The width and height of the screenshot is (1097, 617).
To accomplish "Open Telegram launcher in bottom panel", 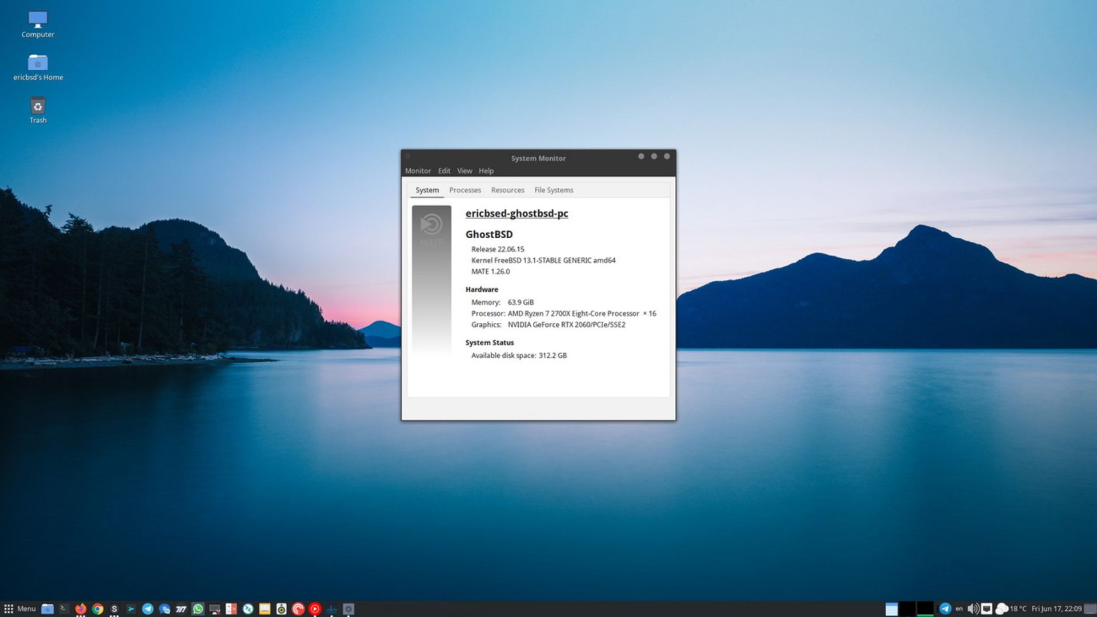I will point(147,609).
